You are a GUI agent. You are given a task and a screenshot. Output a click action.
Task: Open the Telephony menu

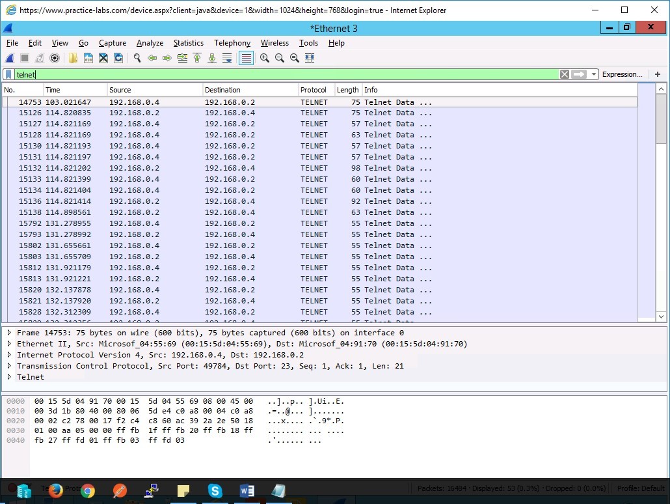pos(232,43)
